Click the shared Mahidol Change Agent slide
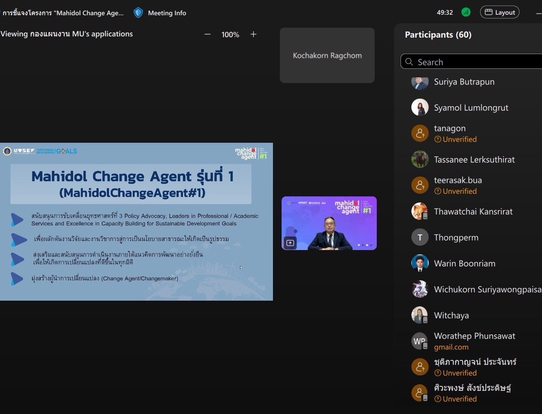Viewport: 542px width, 414px height. (x=136, y=221)
